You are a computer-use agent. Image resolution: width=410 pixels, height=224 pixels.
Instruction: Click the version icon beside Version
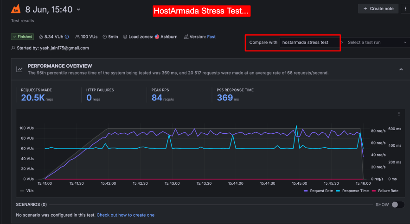point(186,37)
